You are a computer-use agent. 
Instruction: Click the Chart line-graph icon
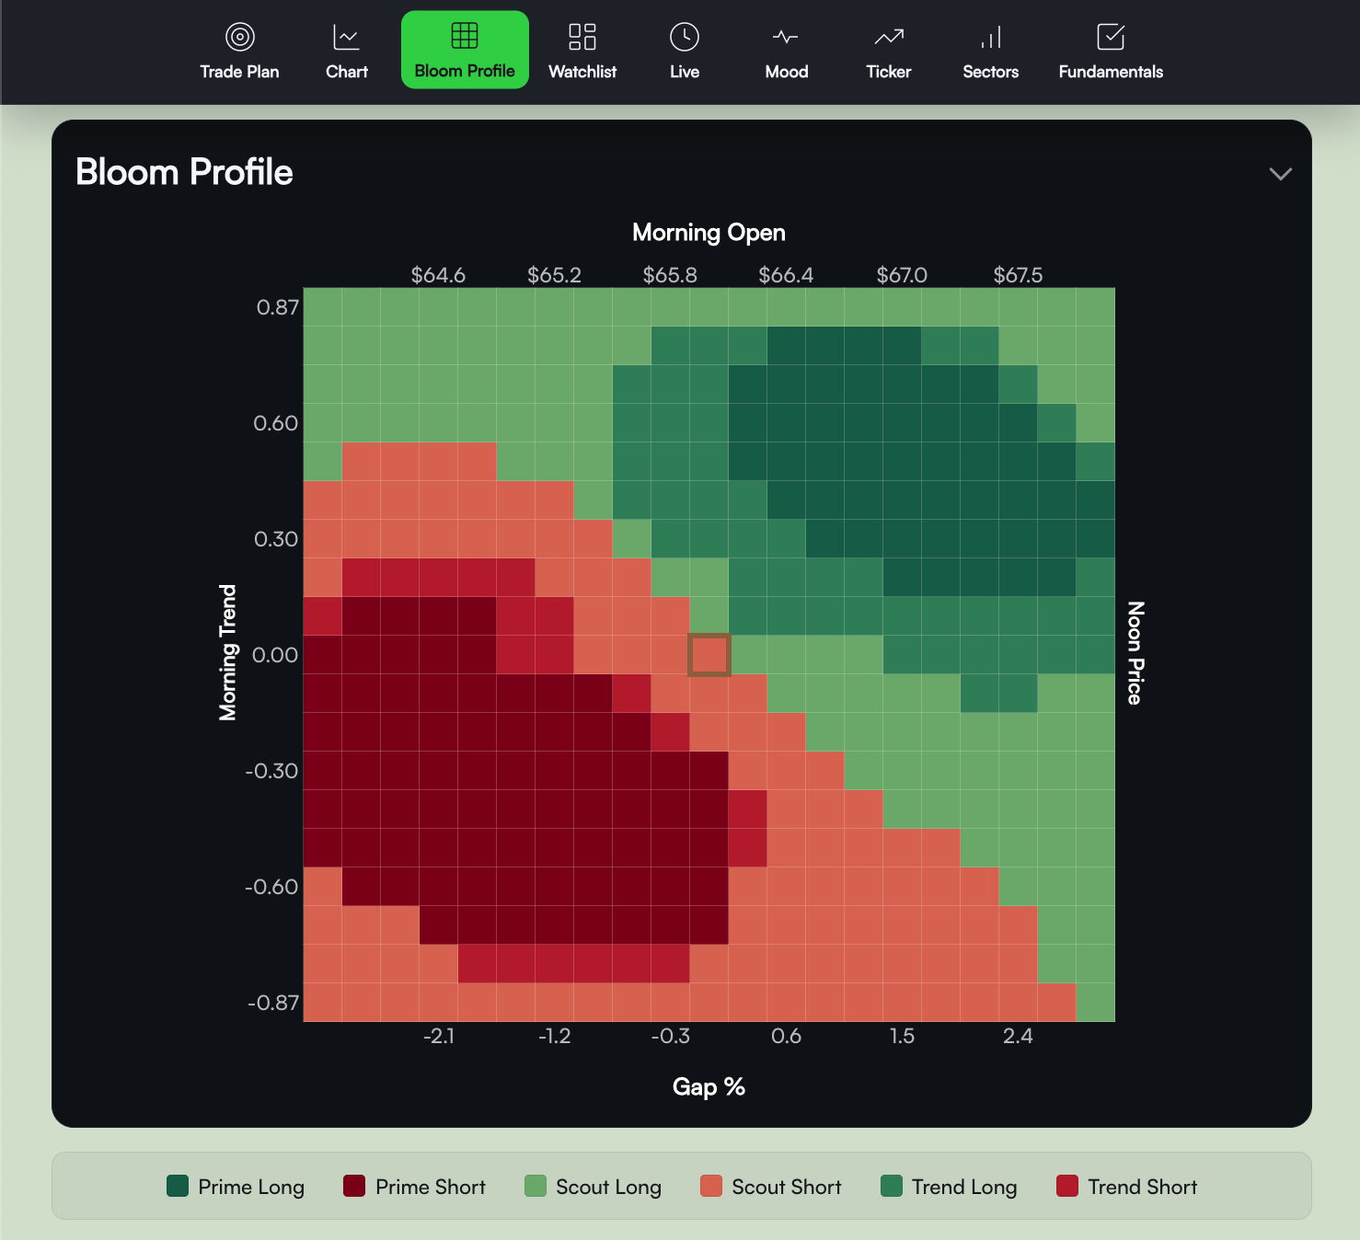click(x=346, y=37)
